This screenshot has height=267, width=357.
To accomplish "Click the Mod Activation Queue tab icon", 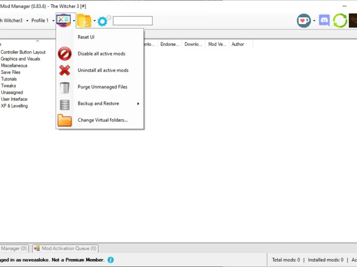I will click(37, 248).
